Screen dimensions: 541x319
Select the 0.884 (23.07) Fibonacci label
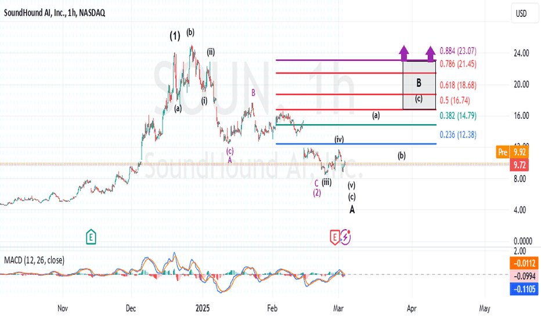tap(458, 51)
